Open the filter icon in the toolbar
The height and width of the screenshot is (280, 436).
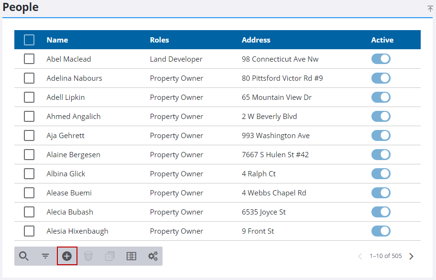[45, 256]
